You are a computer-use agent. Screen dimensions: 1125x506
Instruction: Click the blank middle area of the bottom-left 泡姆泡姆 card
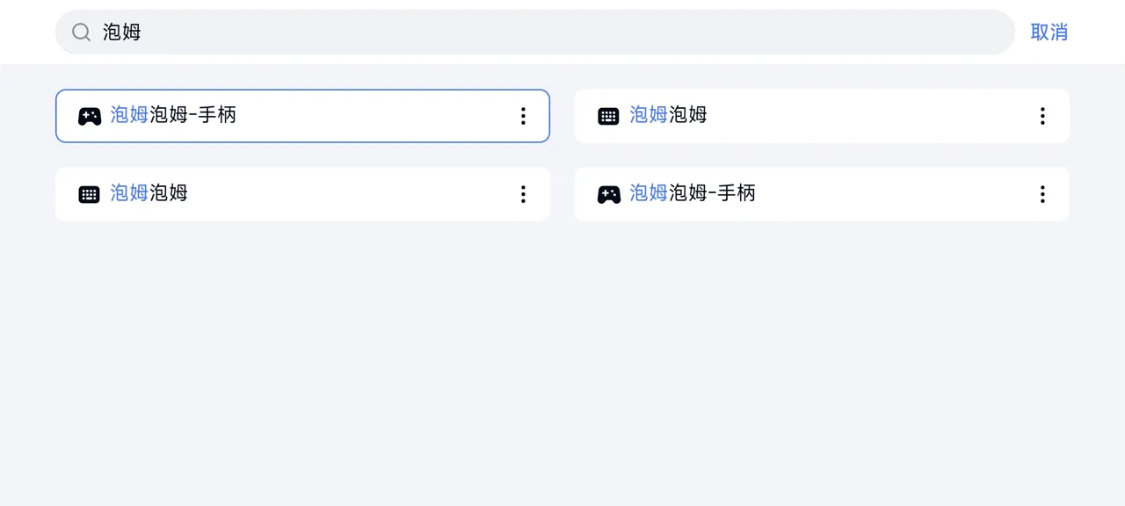[352, 194]
